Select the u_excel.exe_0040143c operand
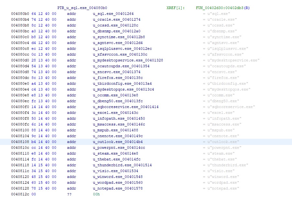The image size is (292, 198). 117,113
